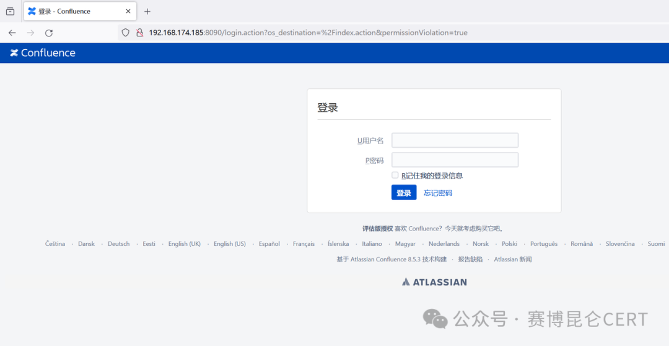Switch language to Italiano
The width and height of the screenshot is (669, 346).
coord(372,244)
